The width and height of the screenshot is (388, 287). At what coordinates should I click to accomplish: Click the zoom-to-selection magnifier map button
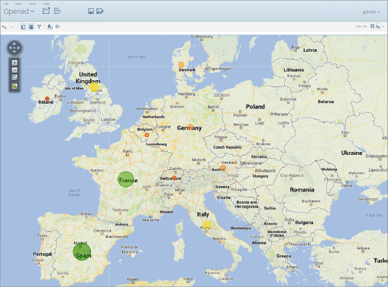(x=15, y=77)
